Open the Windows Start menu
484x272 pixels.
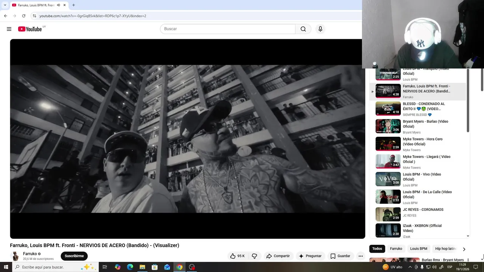(x=6, y=267)
